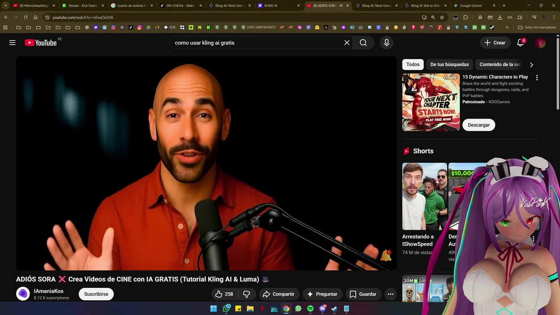This screenshot has height=315, width=560.
Task: Click the Descargar ad button
Action: (479, 125)
